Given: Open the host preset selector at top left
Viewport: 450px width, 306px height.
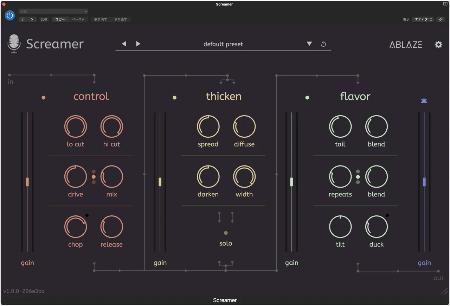Looking at the screenshot, I should pos(53,12).
